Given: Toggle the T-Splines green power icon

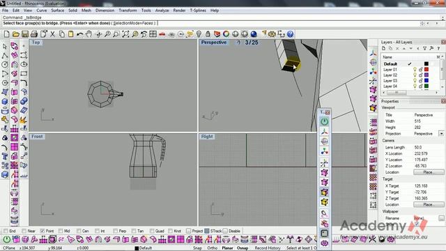Looking at the screenshot, I should pos(324,122).
